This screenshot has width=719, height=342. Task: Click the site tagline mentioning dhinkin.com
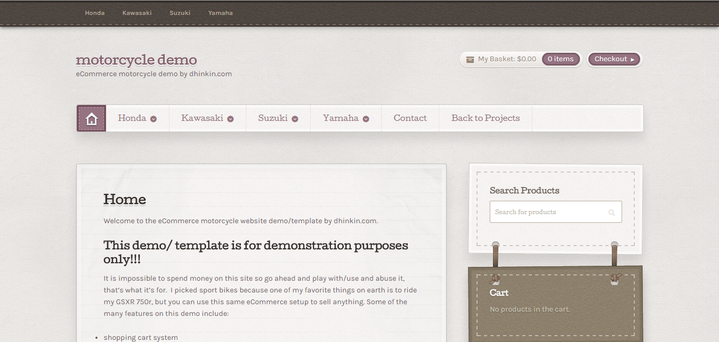point(154,74)
